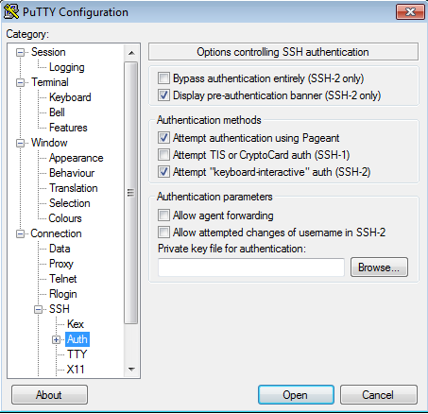Expand the Auth tree node
This screenshot has width=428, height=414.
point(56,339)
